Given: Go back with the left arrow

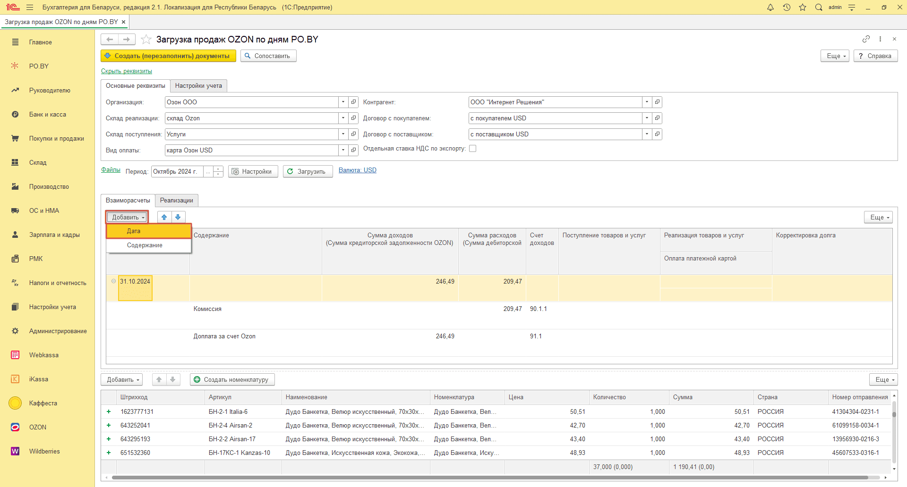Looking at the screenshot, I should click(x=110, y=39).
